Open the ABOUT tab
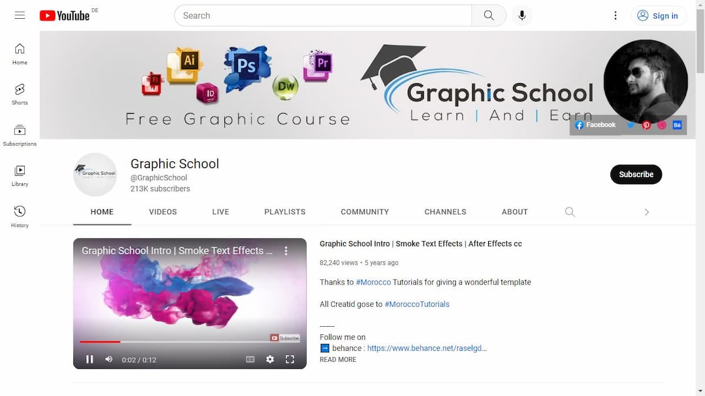This screenshot has width=705, height=396. click(515, 212)
